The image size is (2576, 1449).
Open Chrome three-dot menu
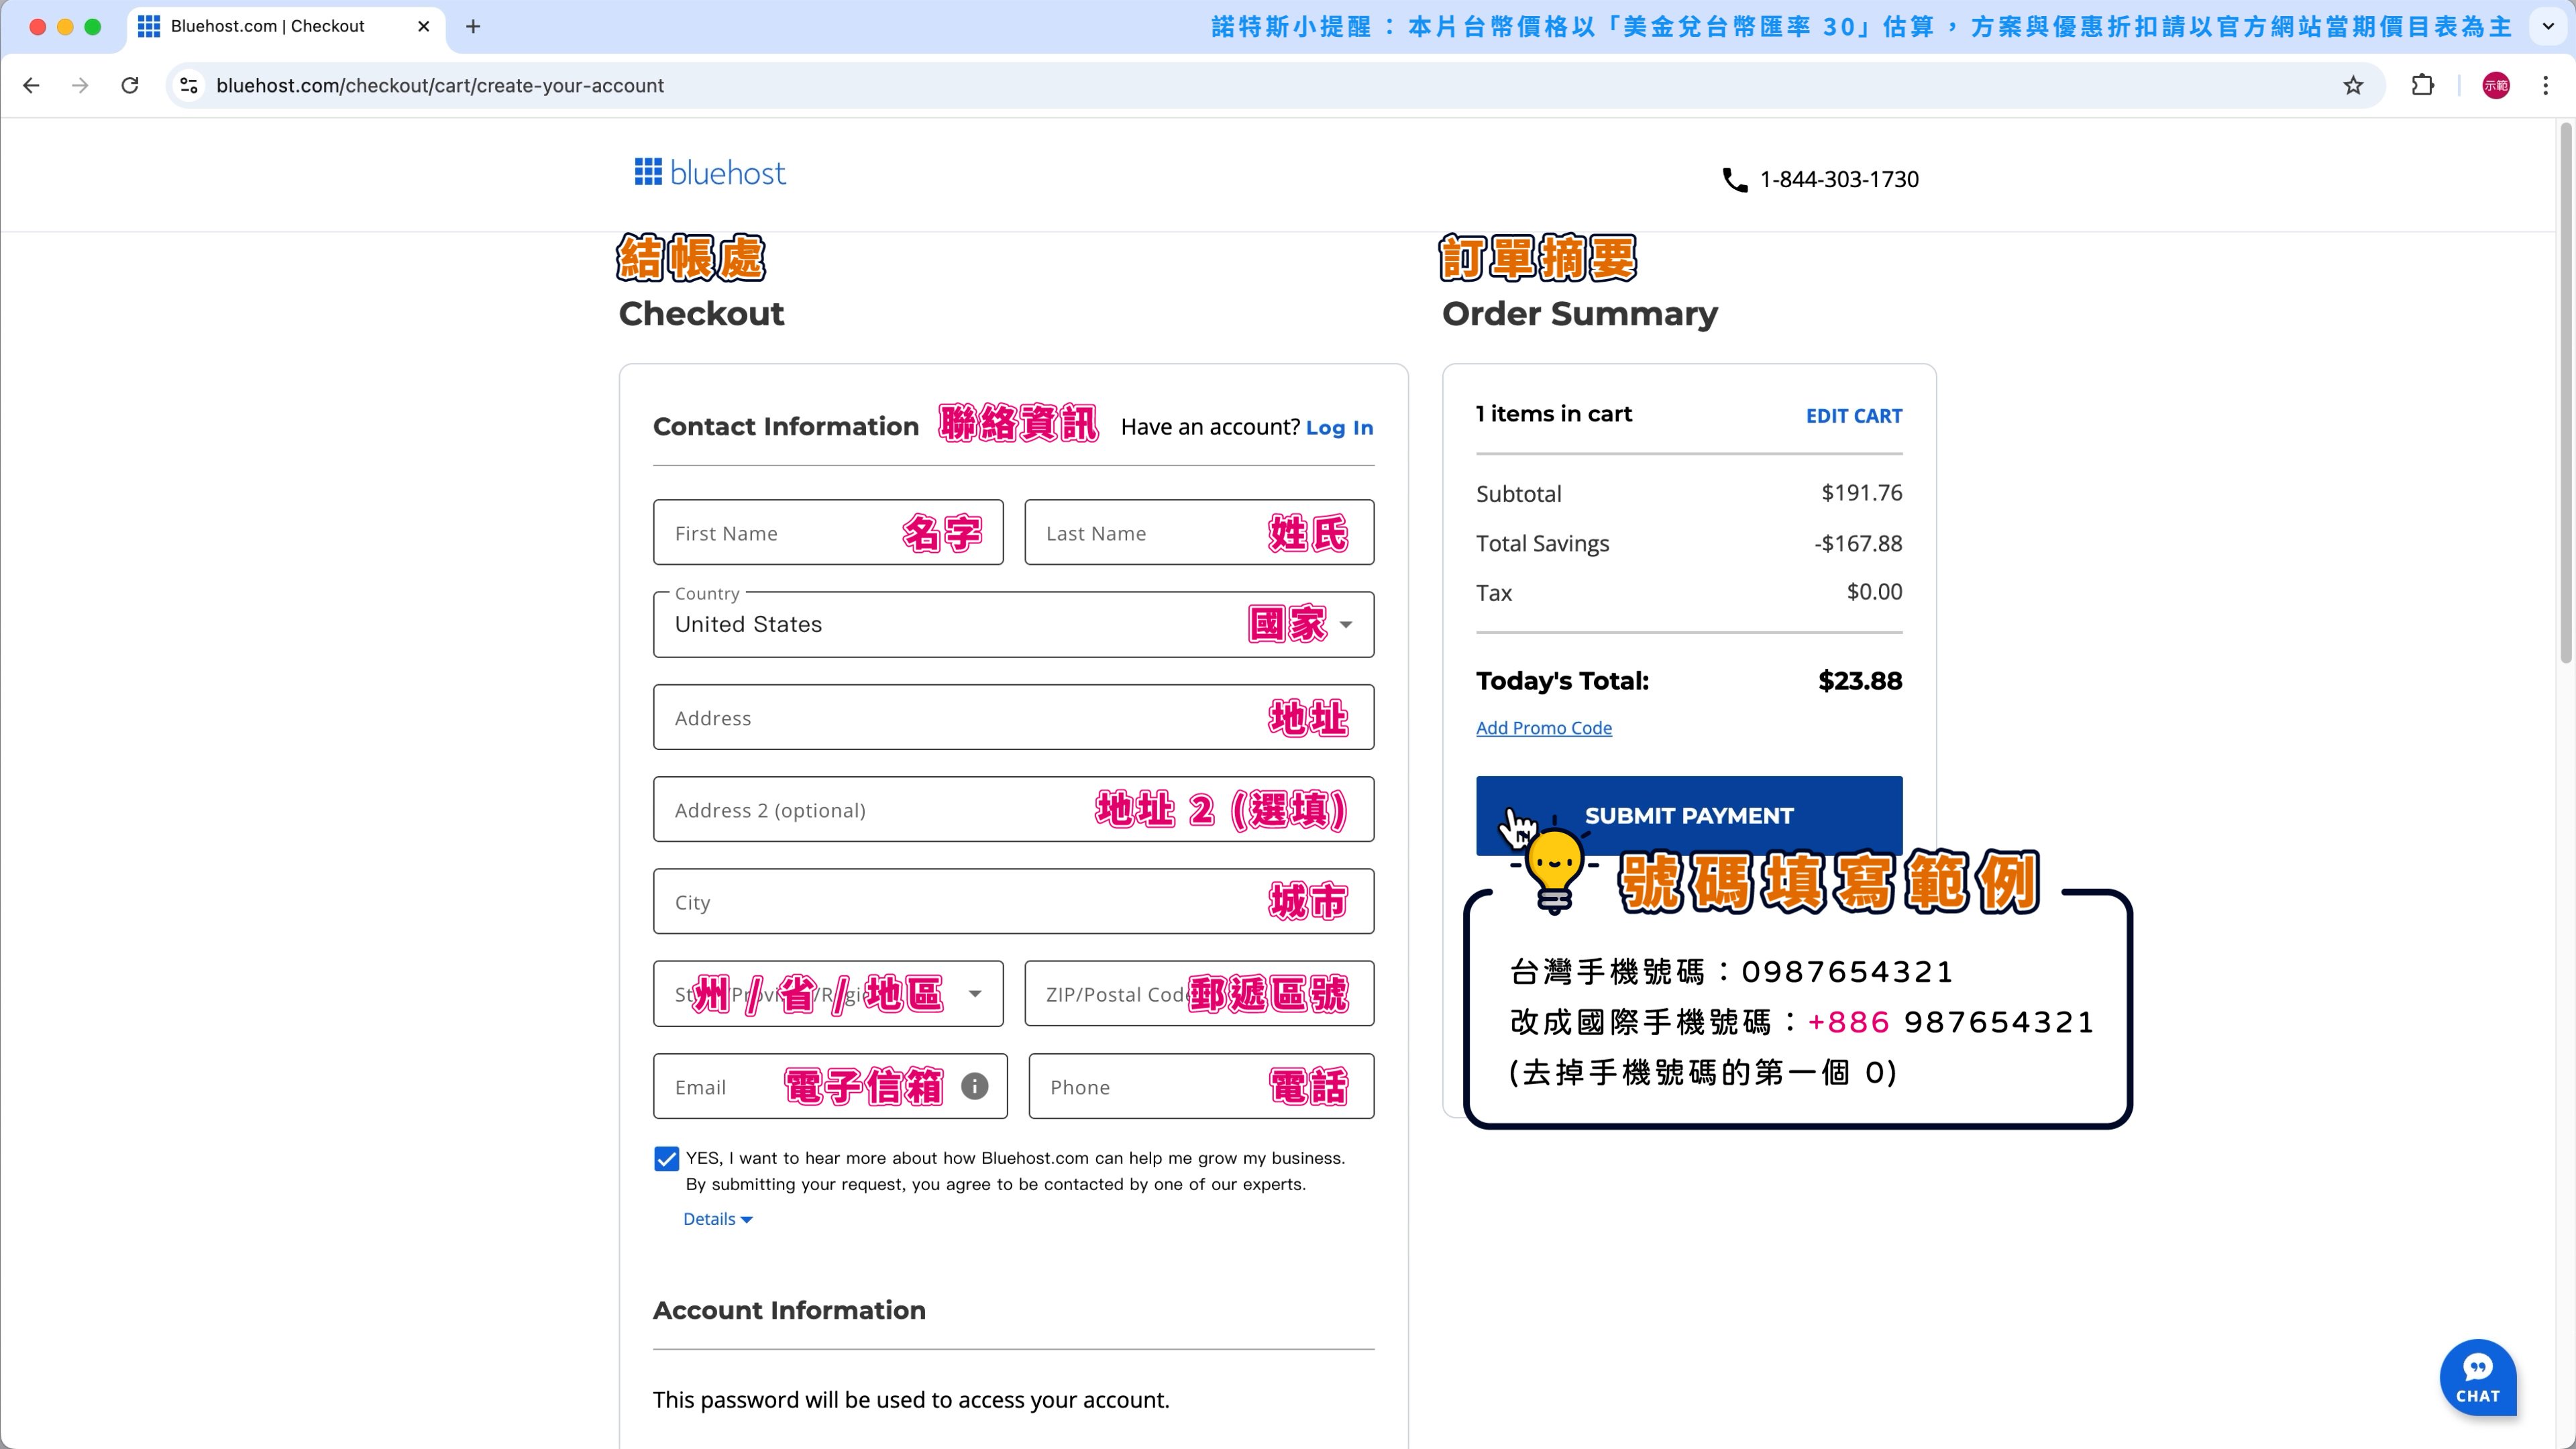click(2545, 86)
